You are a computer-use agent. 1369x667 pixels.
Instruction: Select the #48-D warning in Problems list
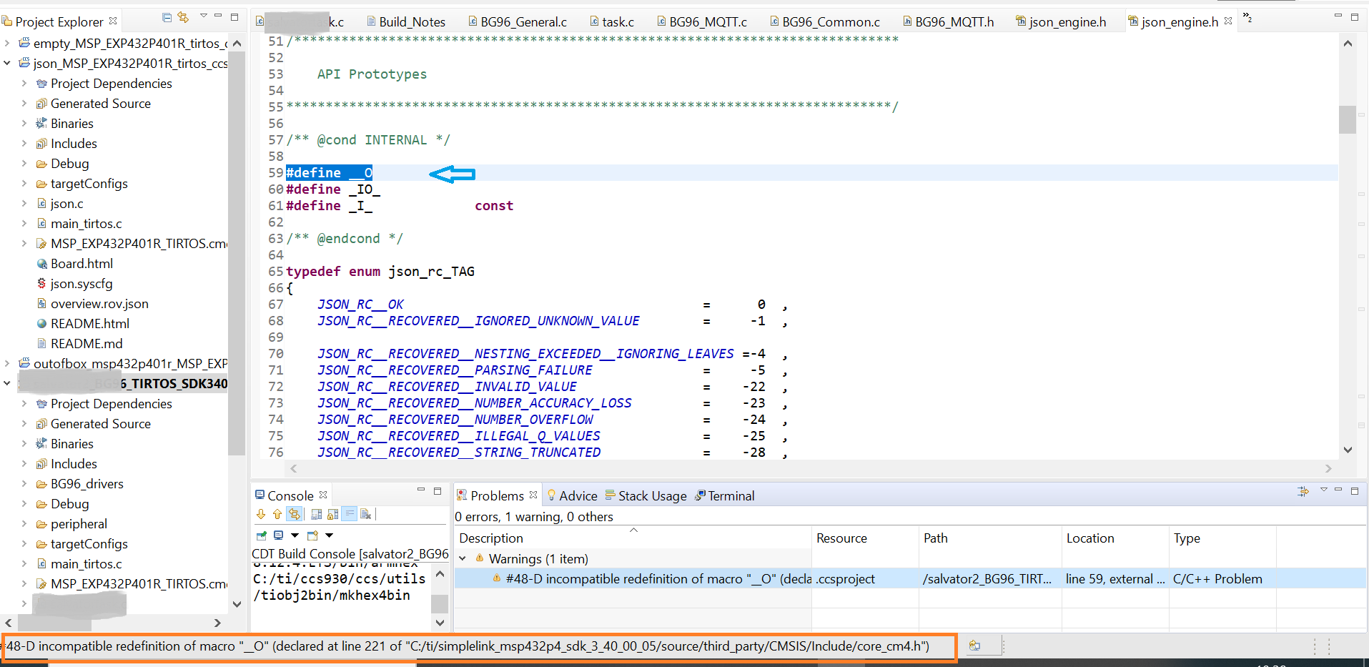pyautogui.click(x=643, y=578)
